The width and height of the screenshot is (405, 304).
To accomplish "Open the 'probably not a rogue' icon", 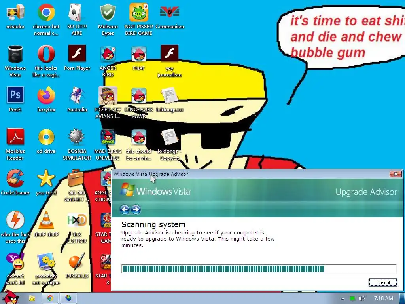I will pyautogui.click(x=46, y=261).
